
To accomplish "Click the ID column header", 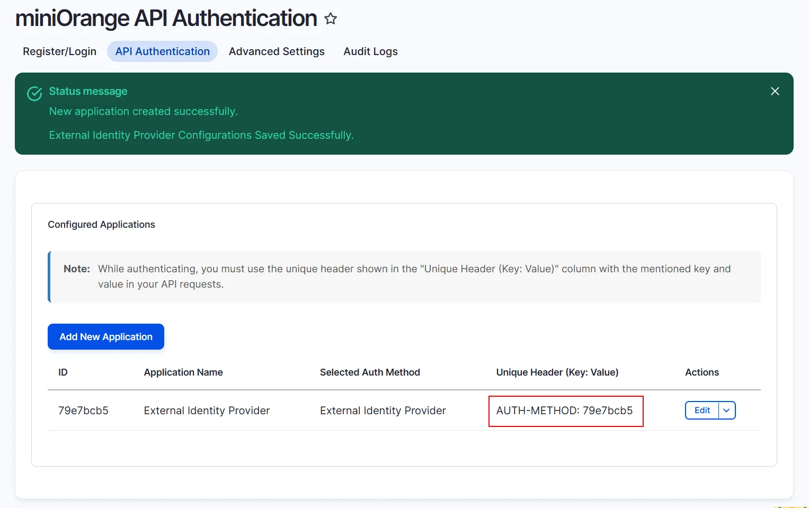I will click(x=63, y=372).
